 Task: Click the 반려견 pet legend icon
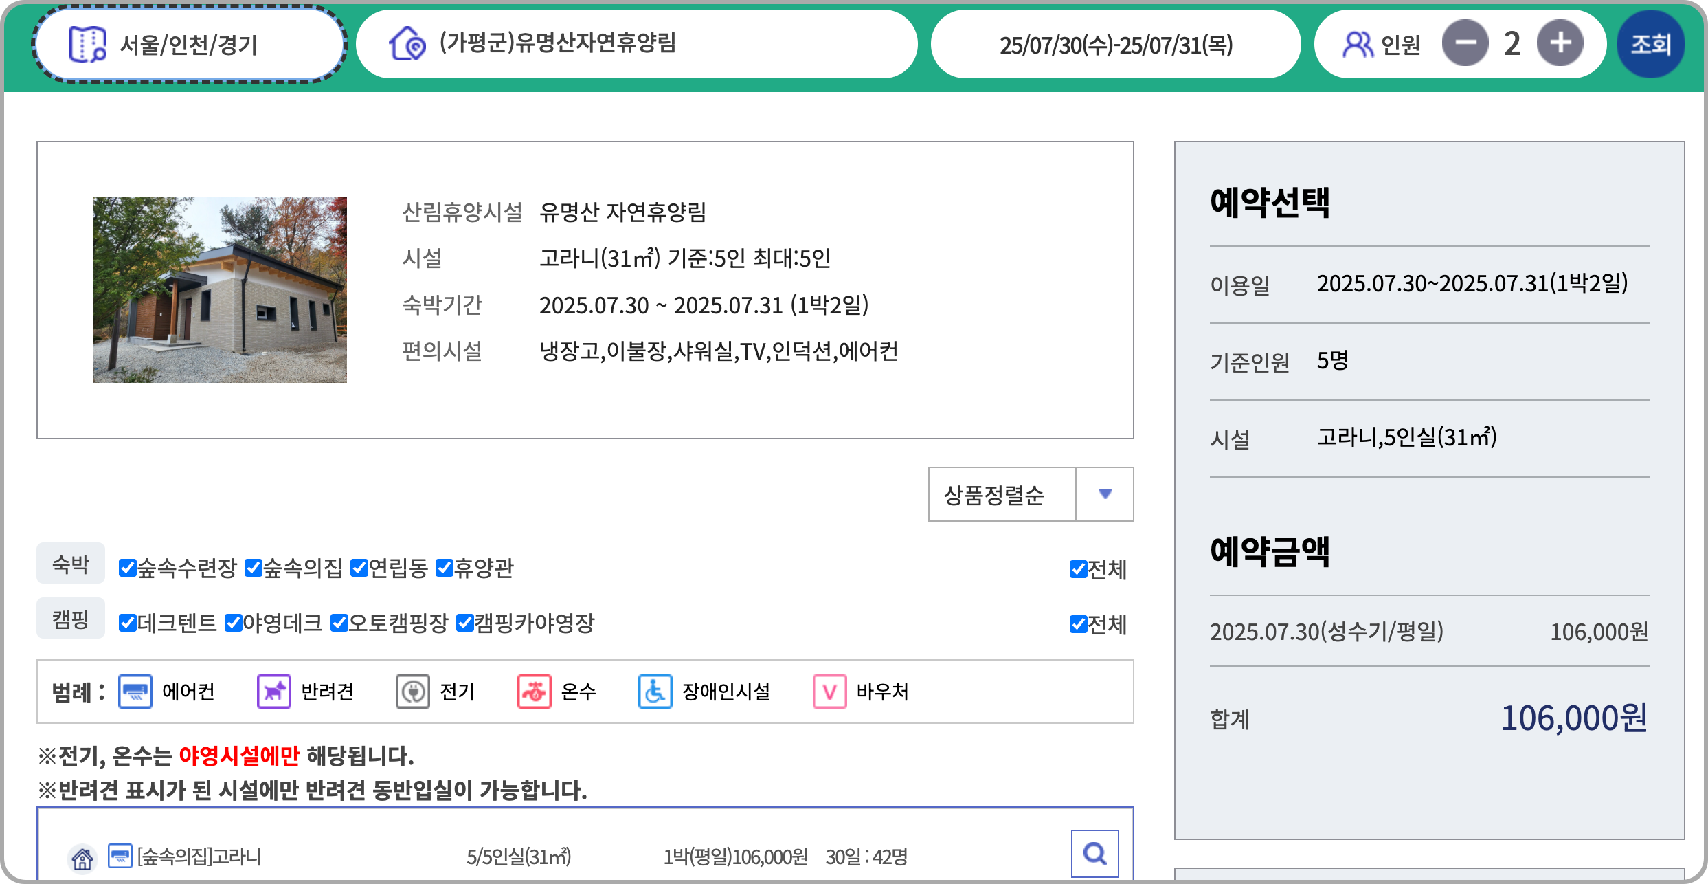tap(274, 692)
